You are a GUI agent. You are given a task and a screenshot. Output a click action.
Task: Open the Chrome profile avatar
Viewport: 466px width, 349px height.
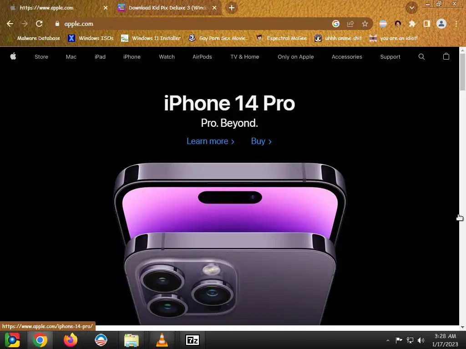[x=441, y=24]
